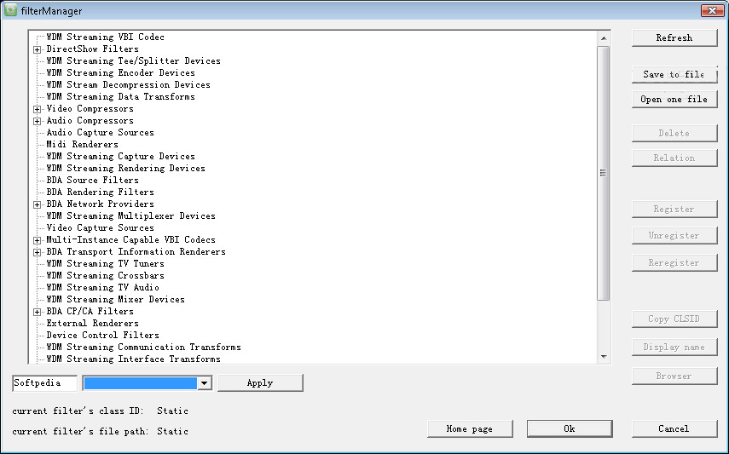Select Midi Renderers item
Image resolution: width=729 pixels, height=454 pixels.
point(82,145)
